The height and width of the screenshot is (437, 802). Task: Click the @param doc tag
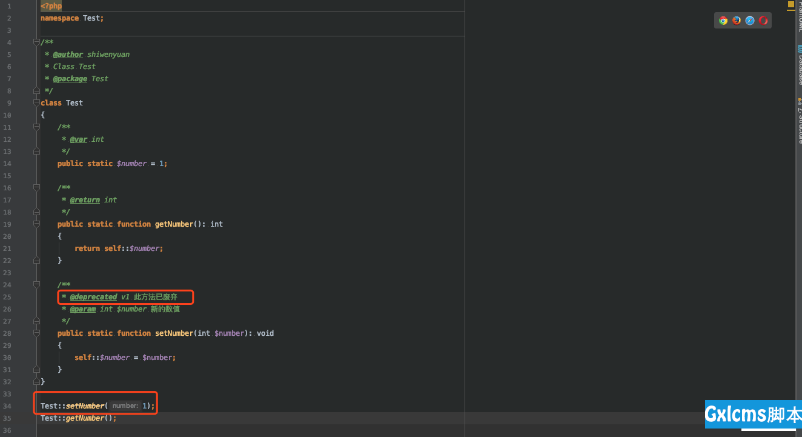pyautogui.click(x=83, y=309)
